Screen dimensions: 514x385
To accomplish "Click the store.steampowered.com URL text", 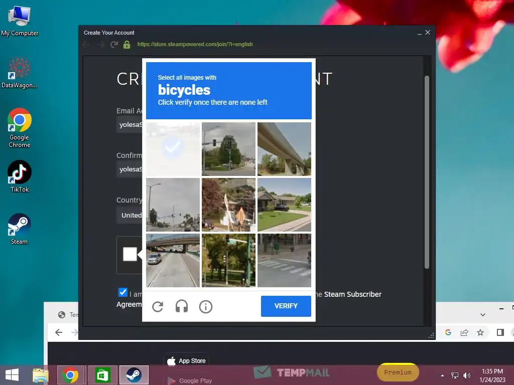I will coord(195,44).
